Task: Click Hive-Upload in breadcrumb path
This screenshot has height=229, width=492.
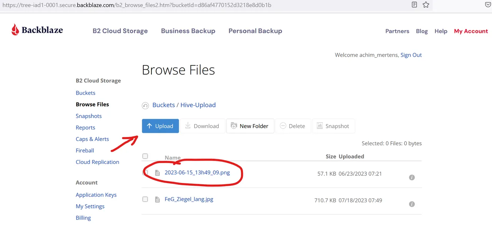Action: pos(198,105)
